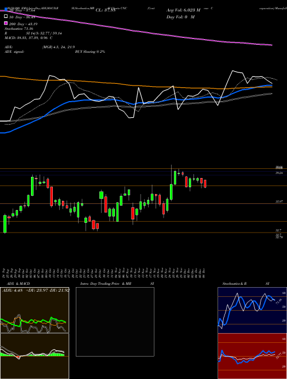Click the empty intraday price chart box
This screenshot has height=379, width=287.
click(x=115, y=322)
